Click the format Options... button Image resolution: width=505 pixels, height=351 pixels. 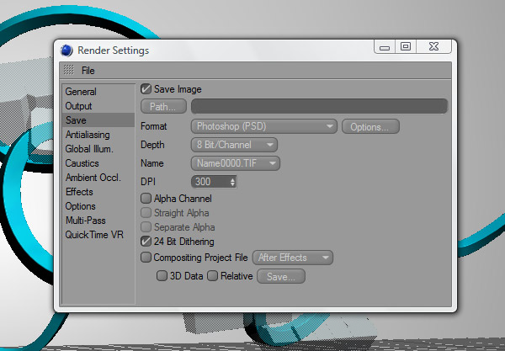[x=370, y=126]
